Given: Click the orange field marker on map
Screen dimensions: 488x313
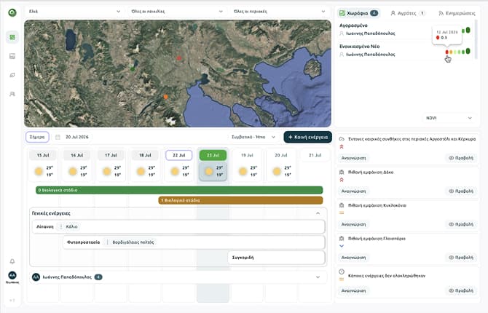Looking at the screenshot, I should pos(165,97).
